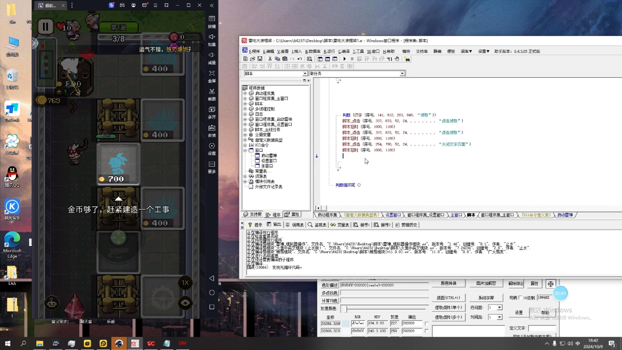Screen dimensions: 622x350
Task: Click the 系统字库 button
Action: (486, 297)
